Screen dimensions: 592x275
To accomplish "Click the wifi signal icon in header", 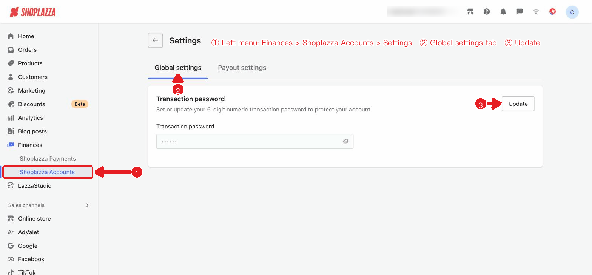I will pos(536,12).
